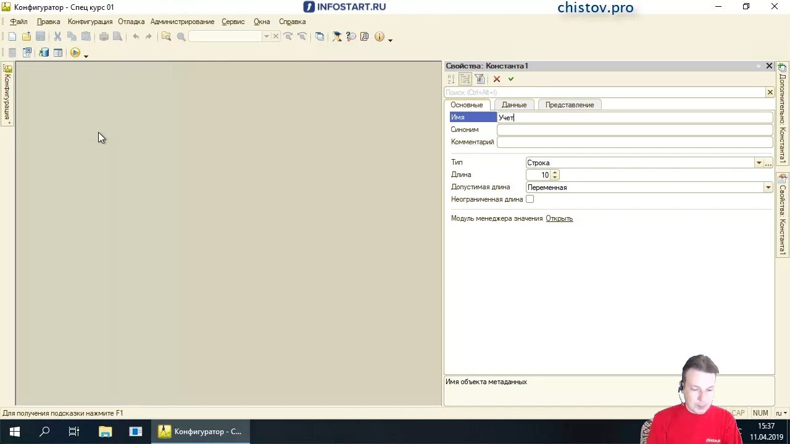Open the Windows Start menu
The width and height of the screenshot is (790, 444).
pyautogui.click(x=15, y=432)
